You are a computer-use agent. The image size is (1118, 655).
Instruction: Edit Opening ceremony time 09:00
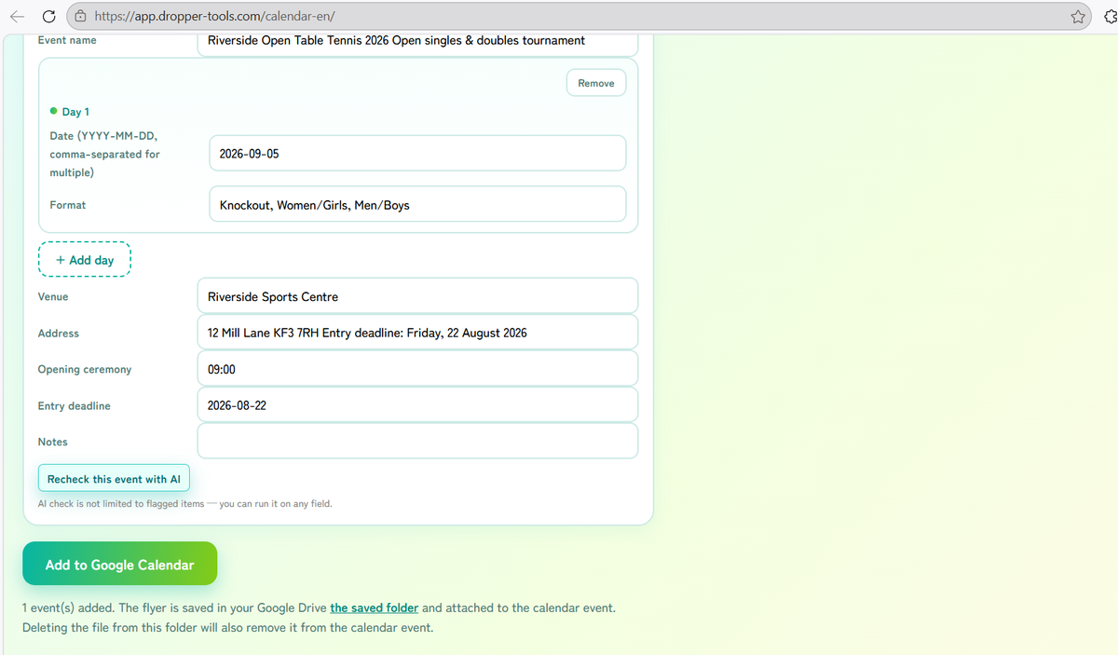[417, 369]
